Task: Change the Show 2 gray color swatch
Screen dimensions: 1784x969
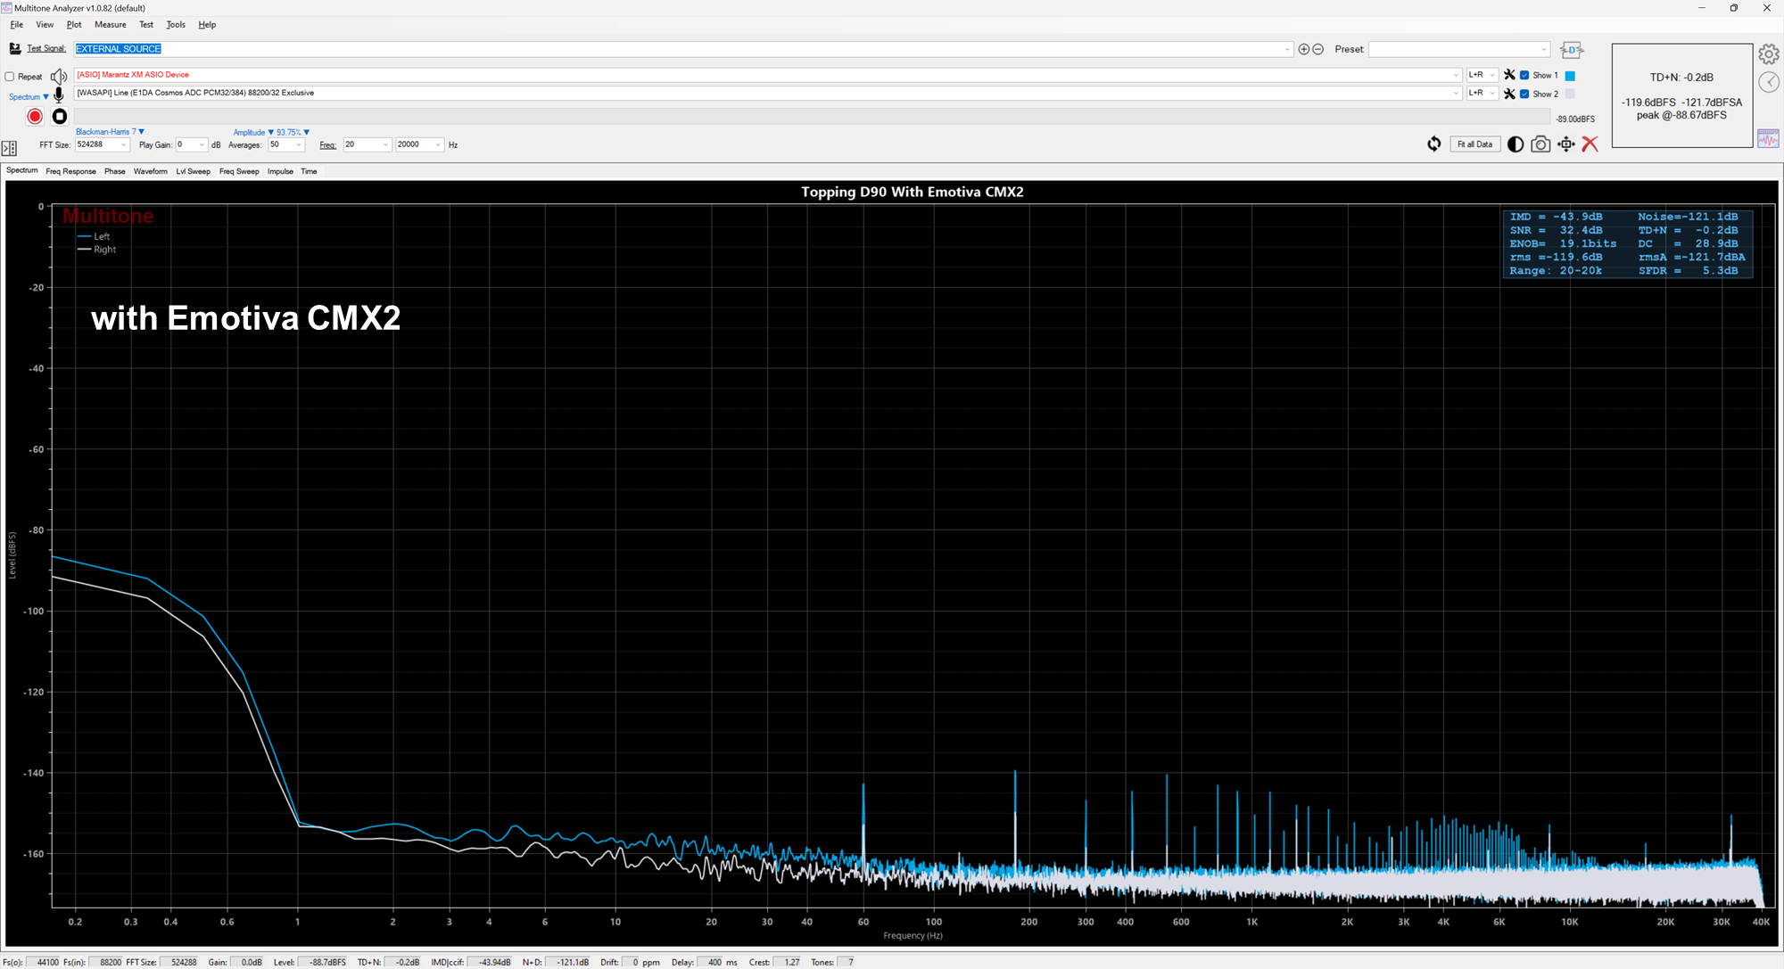Action: [1570, 94]
